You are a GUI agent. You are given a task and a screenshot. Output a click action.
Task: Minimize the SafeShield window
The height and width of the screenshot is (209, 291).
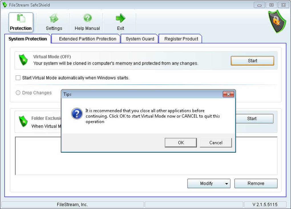click(259, 5)
